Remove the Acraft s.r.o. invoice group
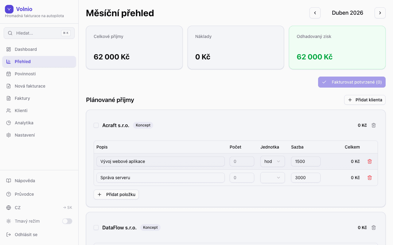 (374, 125)
